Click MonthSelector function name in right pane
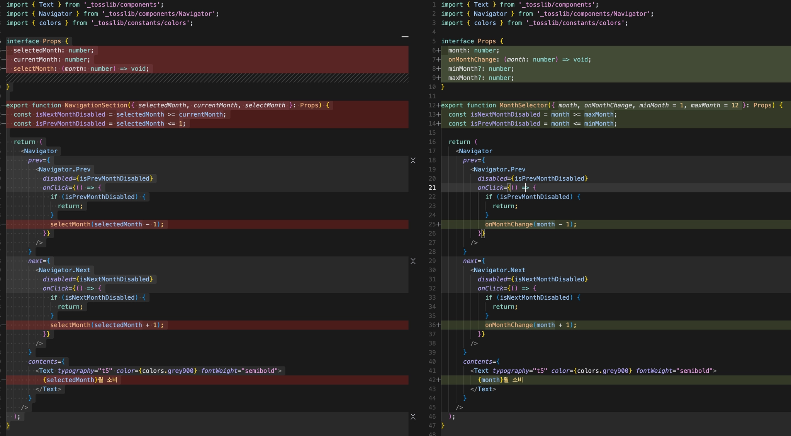 [523, 105]
